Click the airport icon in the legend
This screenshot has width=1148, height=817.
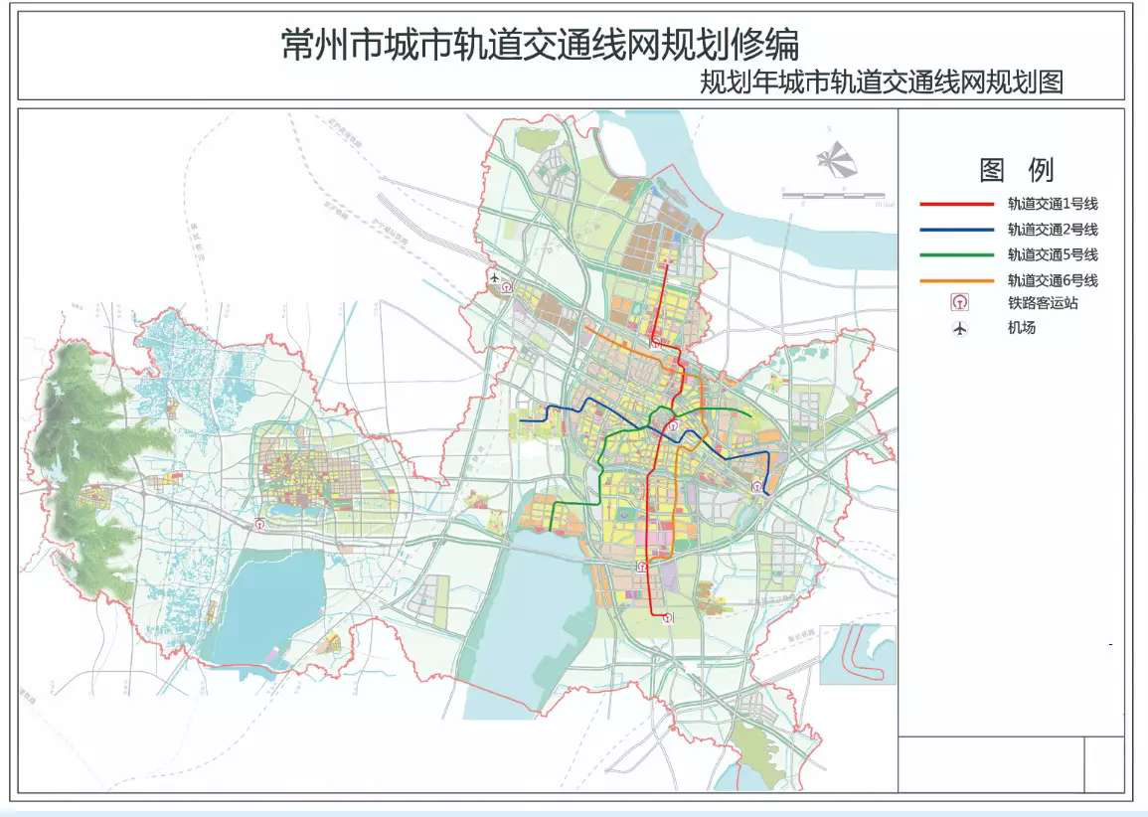pyautogui.click(x=960, y=329)
